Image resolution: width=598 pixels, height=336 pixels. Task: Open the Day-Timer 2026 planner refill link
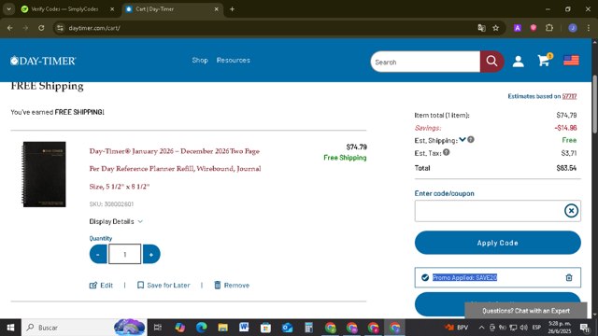tap(175, 169)
